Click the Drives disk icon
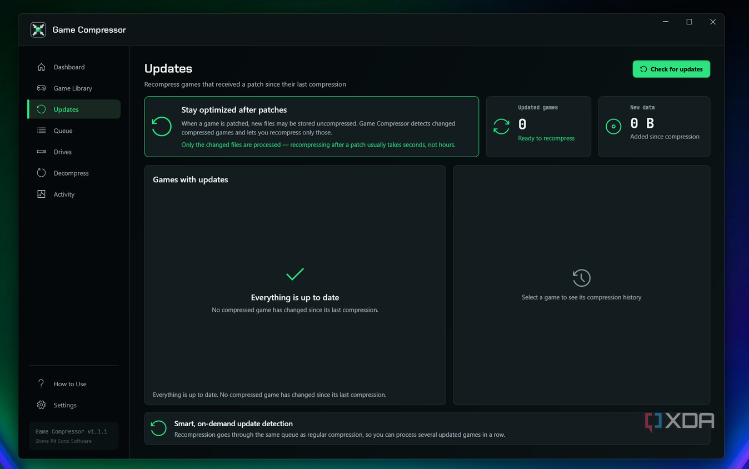Screen dimensions: 749x469 click(x=41, y=152)
